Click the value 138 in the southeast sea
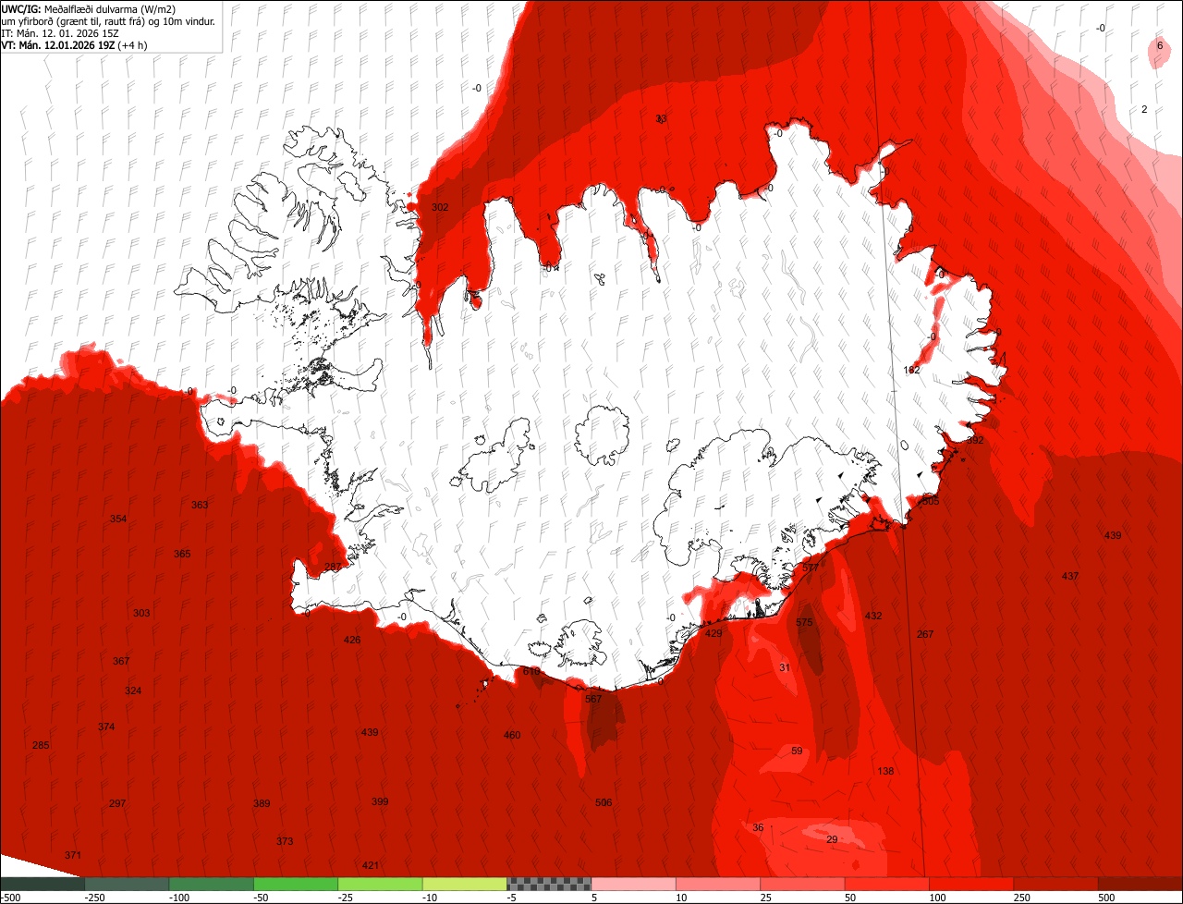Viewport: 1183px width, 904px height. 885,771
